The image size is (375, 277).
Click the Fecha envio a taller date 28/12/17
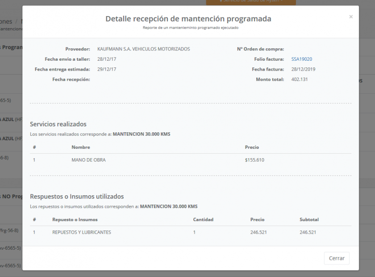click(107, 59)
